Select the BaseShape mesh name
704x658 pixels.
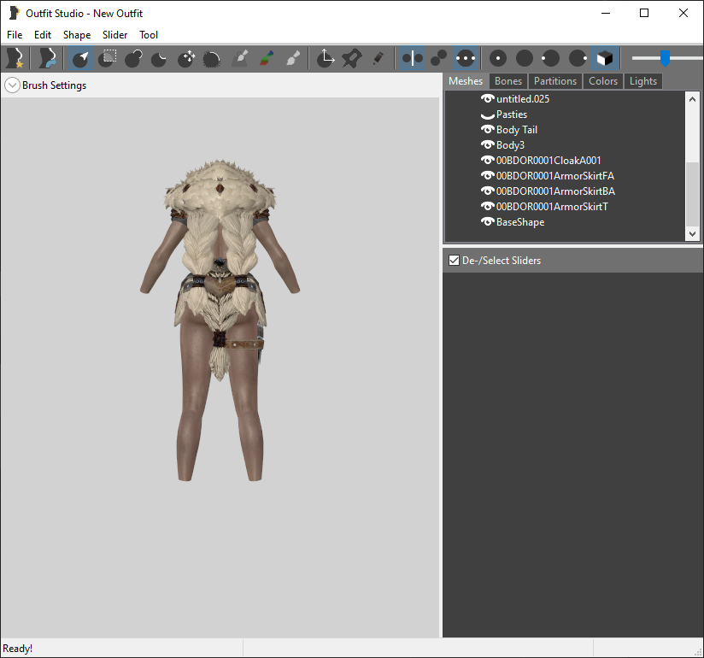coord(520,222)
